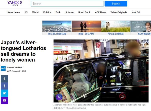The image size is (151, 111).
Task: Share article on Tumblr
Action: coord(5,79)
